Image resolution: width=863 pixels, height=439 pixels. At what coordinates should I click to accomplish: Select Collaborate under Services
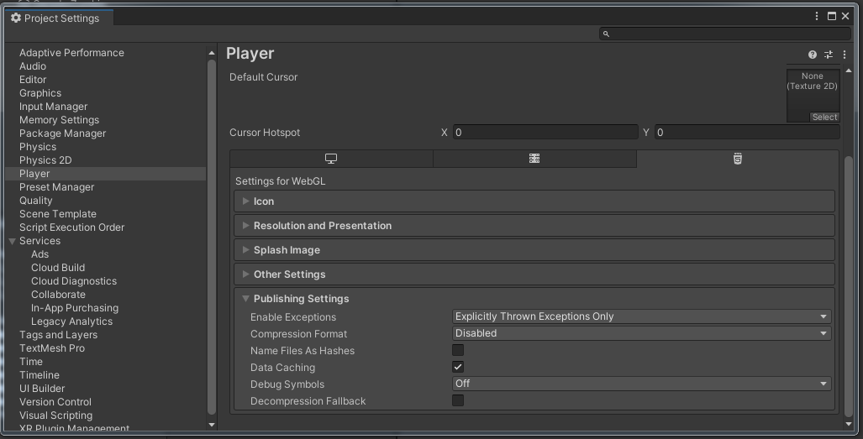coord(58,295)
